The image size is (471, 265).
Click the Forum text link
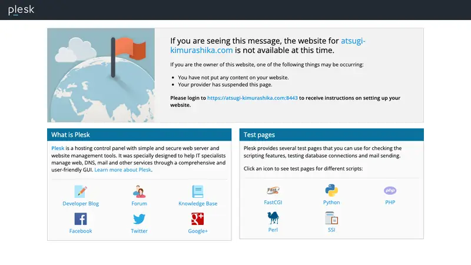(x=139, y=203)
